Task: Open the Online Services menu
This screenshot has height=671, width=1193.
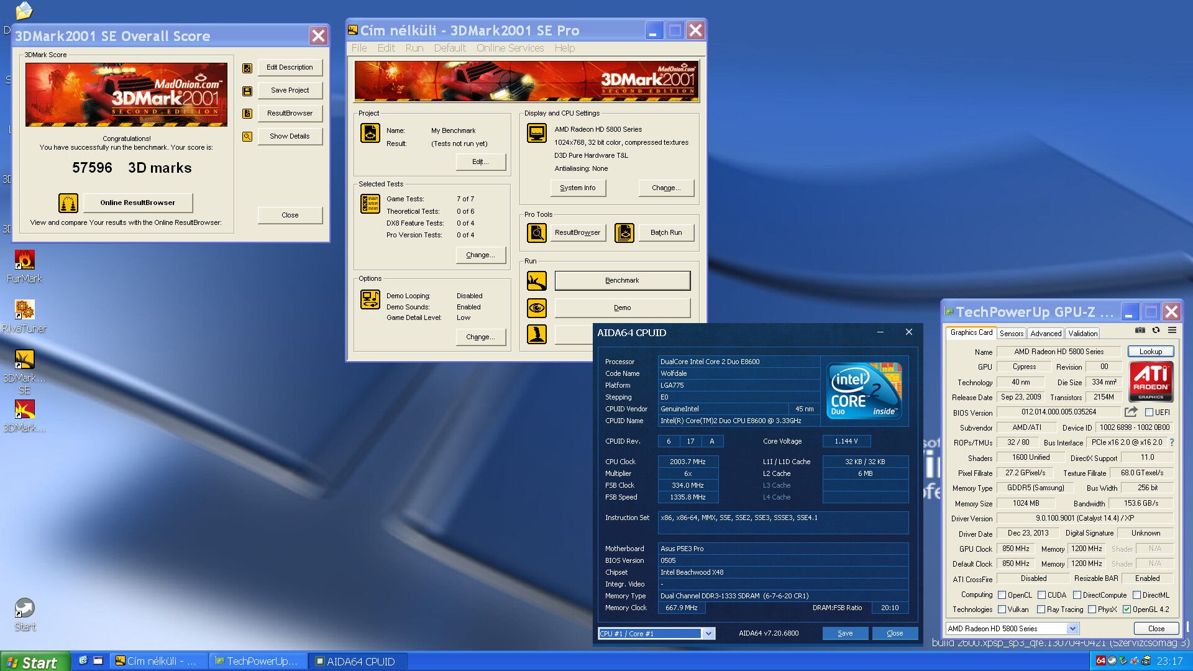Action: point(510,48)
